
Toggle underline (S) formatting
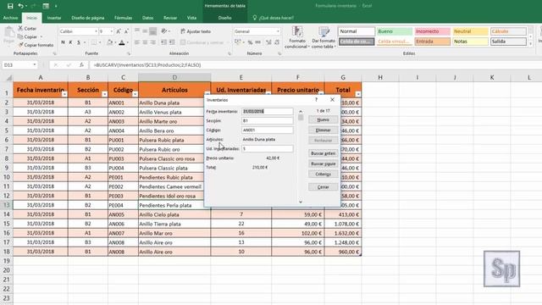coord(79,42)
